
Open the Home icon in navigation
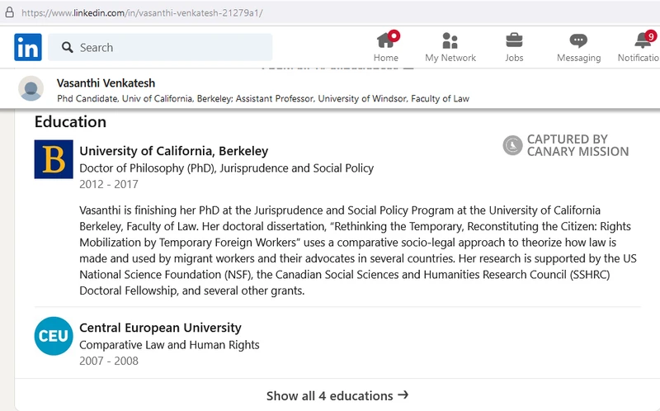(x=386, y=40)
